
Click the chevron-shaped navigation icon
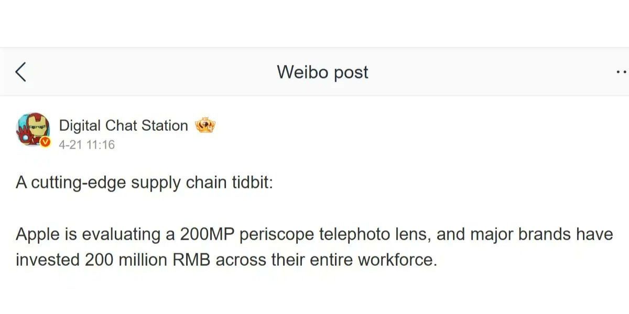[21, 72]
